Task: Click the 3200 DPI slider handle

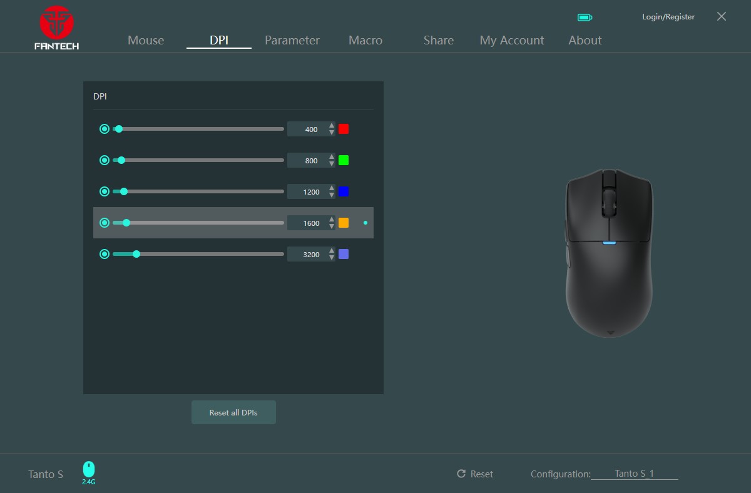Action: [x=136, y=254]
